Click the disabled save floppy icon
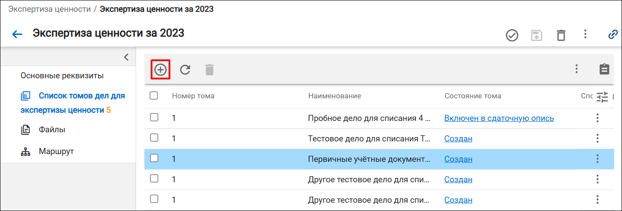The width and height of the screenshot is (622, 211). [537, 35]
